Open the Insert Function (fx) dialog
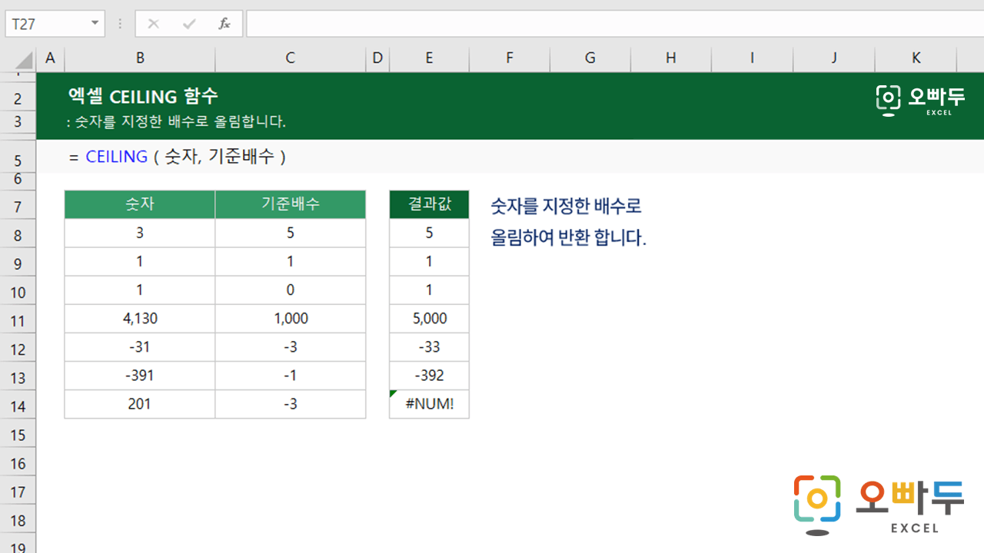 click(224, 23)
